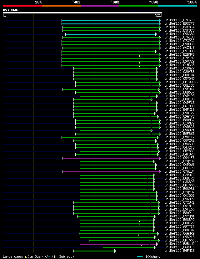Open UniRef100_Q76LU4 hit label

coord(180,172)
